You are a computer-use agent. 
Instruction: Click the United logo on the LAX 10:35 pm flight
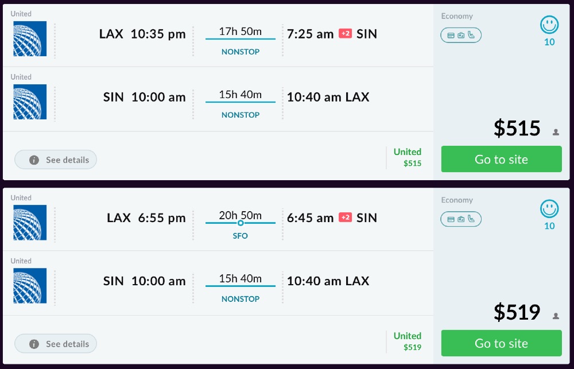click(30, 39)
